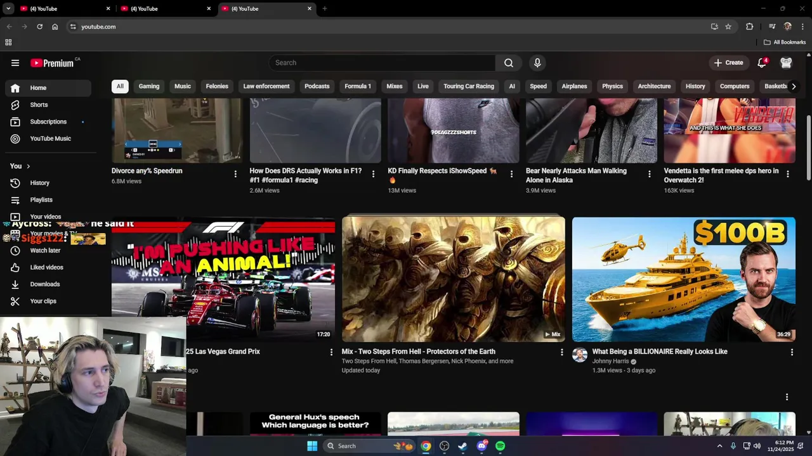Open the Johnny Harris channel link
Image resolution: width=812 pixels, height=456 pixels.
[x=610, y=361]
